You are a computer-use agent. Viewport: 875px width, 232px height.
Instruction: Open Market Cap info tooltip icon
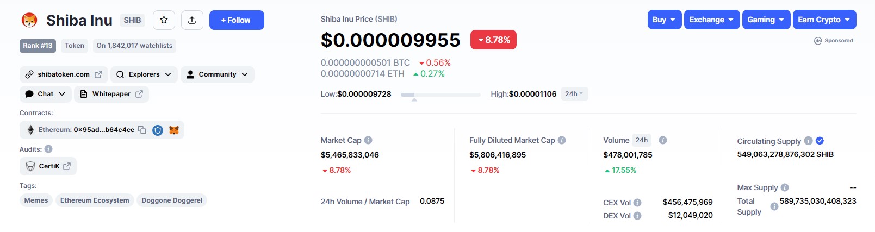point(368,140)
